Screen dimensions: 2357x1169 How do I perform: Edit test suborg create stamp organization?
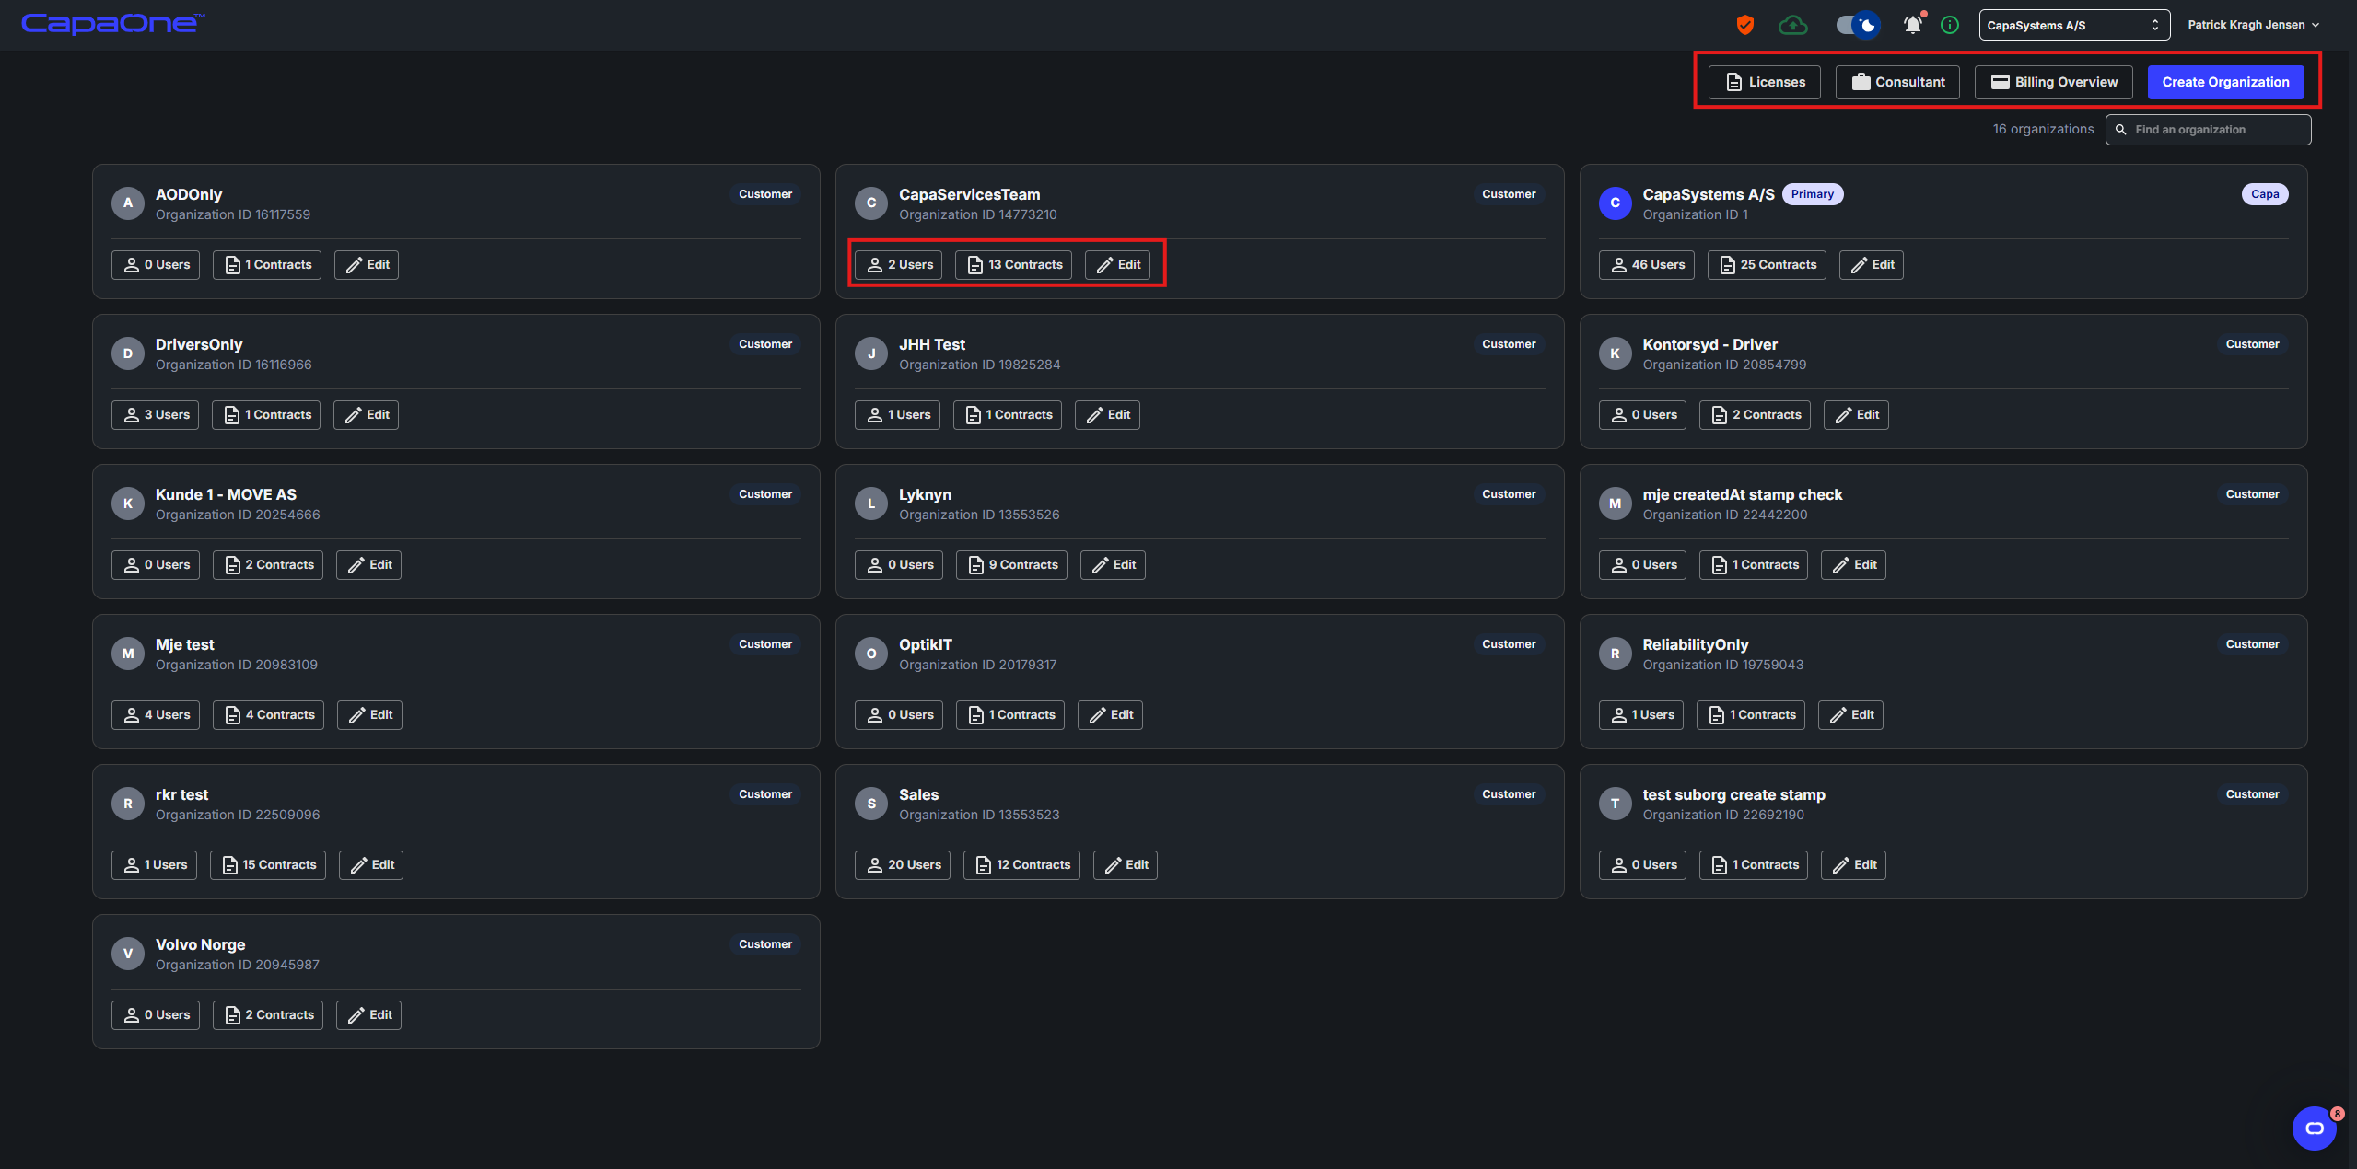pyautogui.click(x=1853, y=865)
